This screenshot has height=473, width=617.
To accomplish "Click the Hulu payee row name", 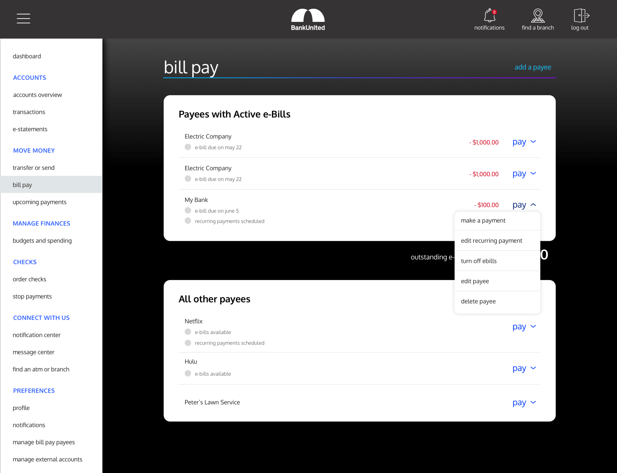I will tap(191, 361).
